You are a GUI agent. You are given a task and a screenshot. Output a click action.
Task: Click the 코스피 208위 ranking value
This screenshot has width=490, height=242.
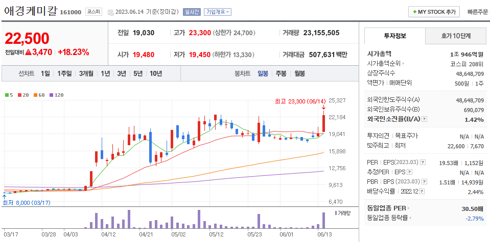pyautogui.click(x=466, y=64)
